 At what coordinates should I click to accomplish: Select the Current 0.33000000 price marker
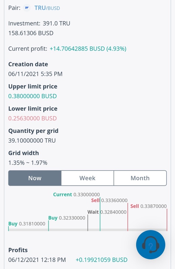(76, 195)
